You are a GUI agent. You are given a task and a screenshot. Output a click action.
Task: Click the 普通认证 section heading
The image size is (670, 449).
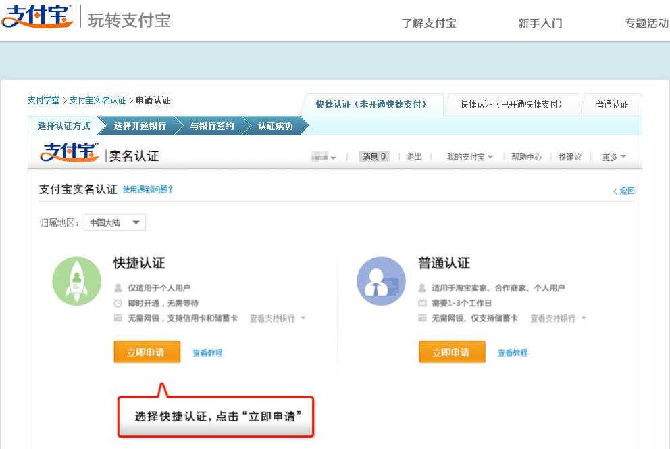click(444, 263)
